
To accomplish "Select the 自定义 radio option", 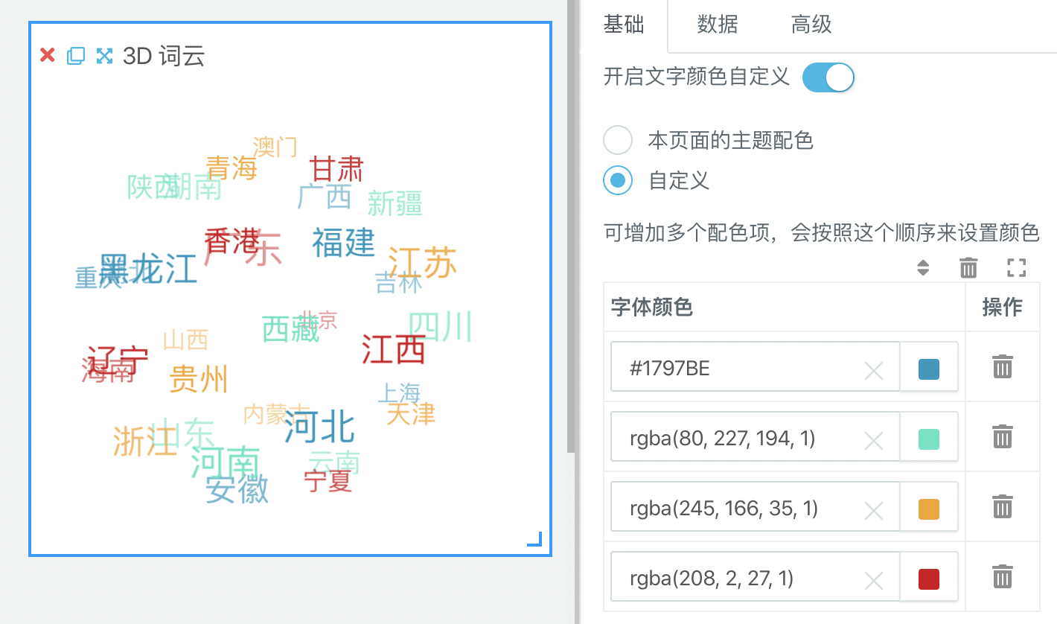I will pyautogui.click(x=618, y=180).
